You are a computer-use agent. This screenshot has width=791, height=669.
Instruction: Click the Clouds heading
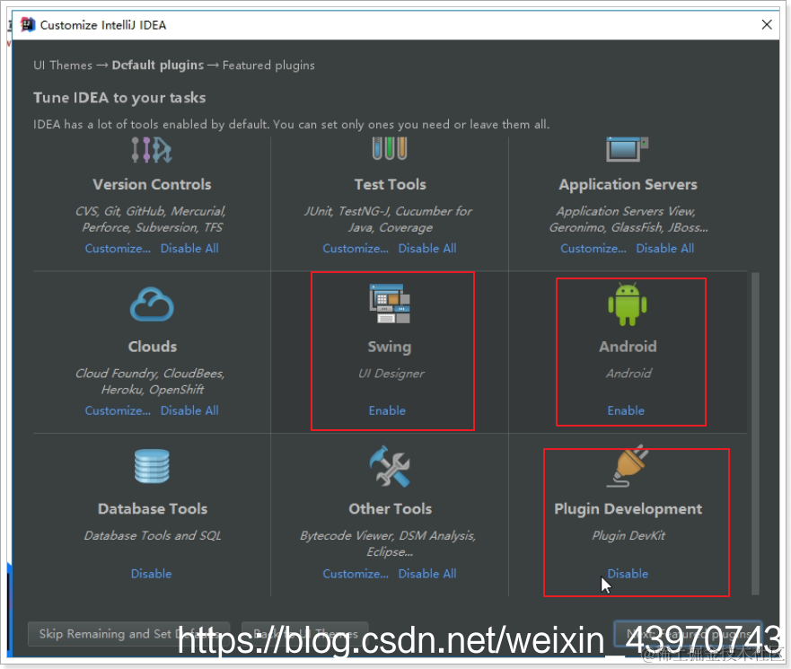153,347
